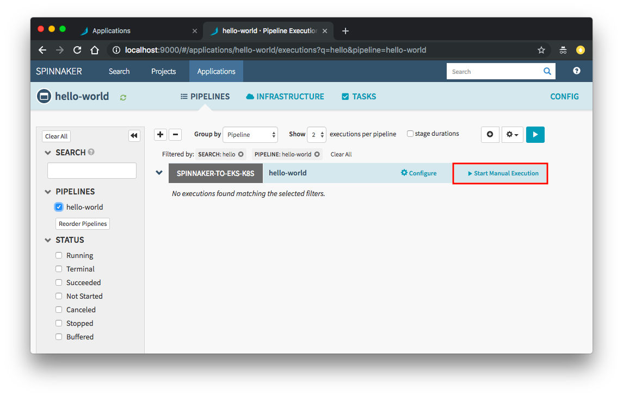This screenshot has width=623, height=397.
Task: Check the Running status filter
Action: coord(59,255)
